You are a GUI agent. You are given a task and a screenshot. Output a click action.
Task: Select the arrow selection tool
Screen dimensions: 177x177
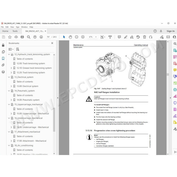pos(64,37)
